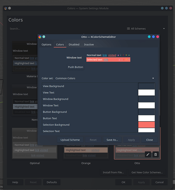Click the 'Window text' preview label in editor
The width and height of the screenshot is (175, 190).
[x=74, y=58]
